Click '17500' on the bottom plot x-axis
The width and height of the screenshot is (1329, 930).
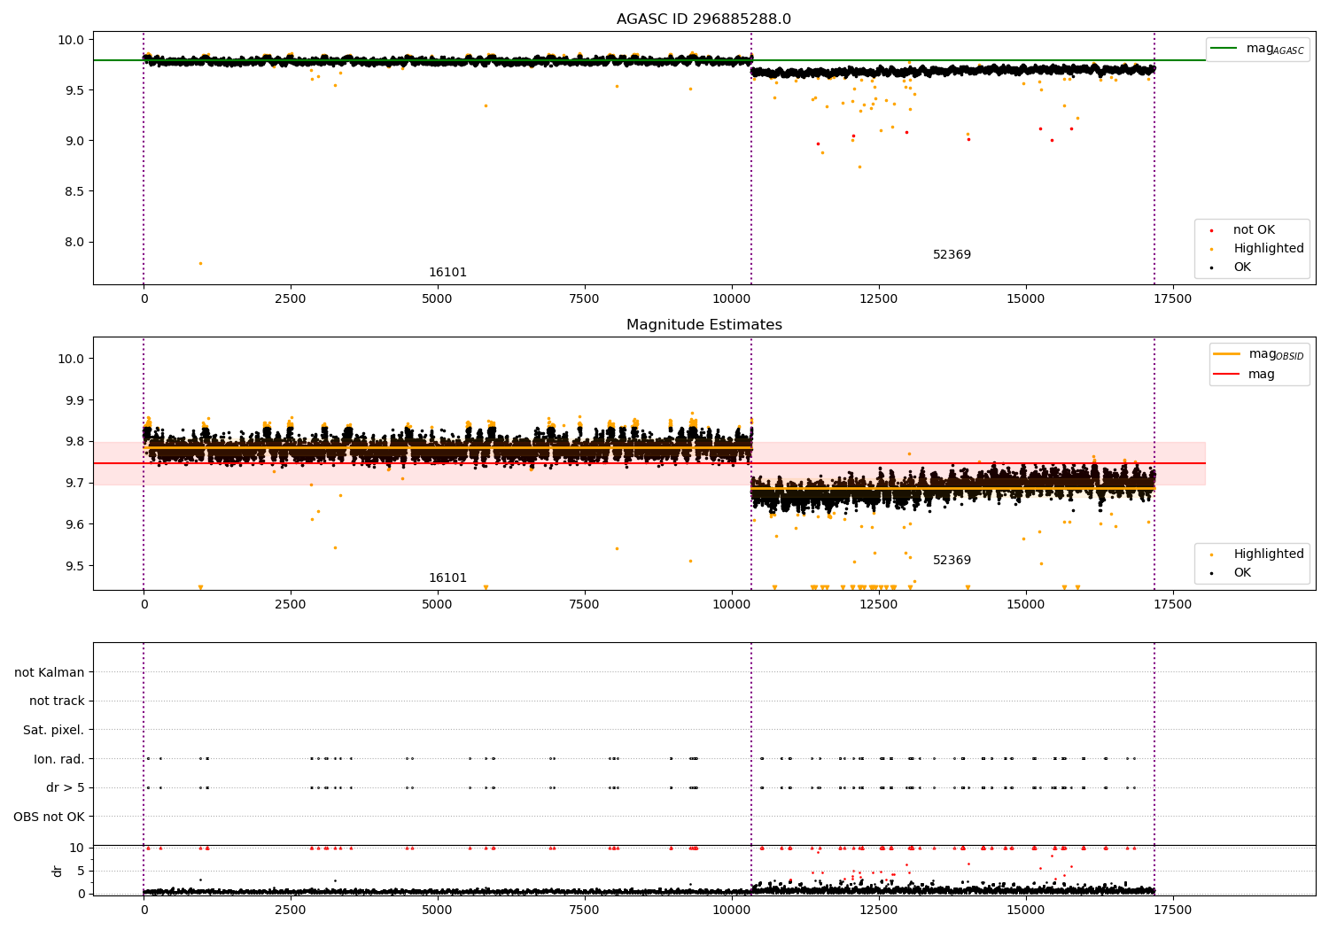1173,910
